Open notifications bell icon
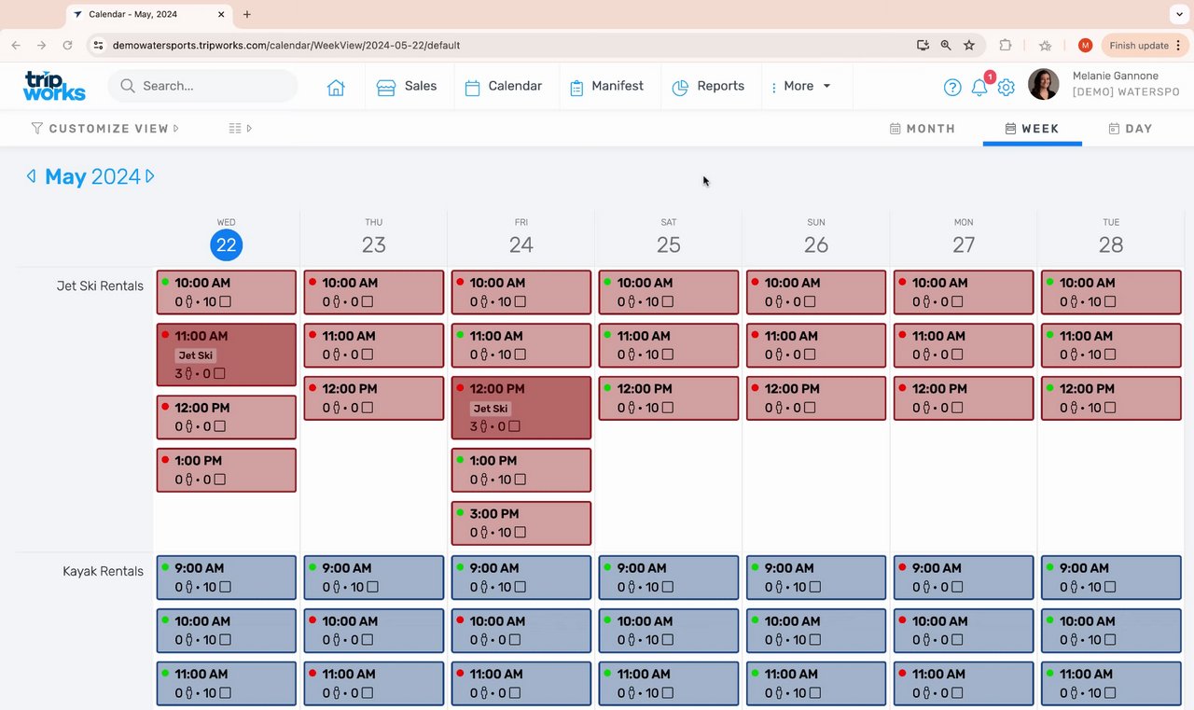Screen dimensions: 1194x710 [x=979, y=87]
